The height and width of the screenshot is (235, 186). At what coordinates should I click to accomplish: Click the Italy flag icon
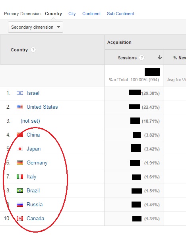point(20,177)
